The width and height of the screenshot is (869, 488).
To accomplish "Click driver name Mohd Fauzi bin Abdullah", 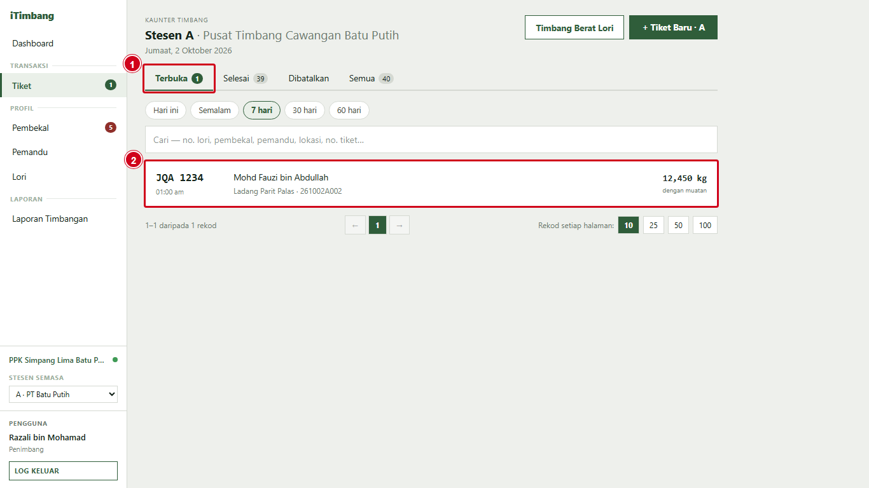I will 281,177.
